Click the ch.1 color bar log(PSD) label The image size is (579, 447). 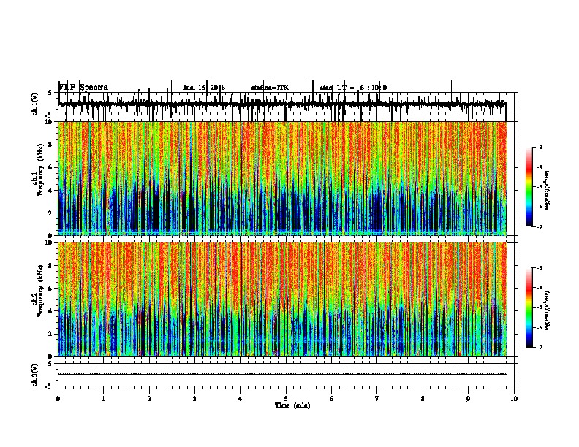[x=548, y=190]
